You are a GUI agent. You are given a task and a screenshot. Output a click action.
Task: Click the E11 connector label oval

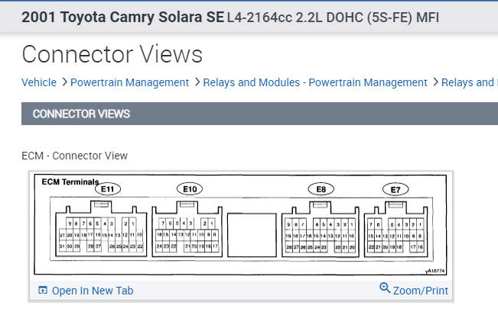(107, 188)
